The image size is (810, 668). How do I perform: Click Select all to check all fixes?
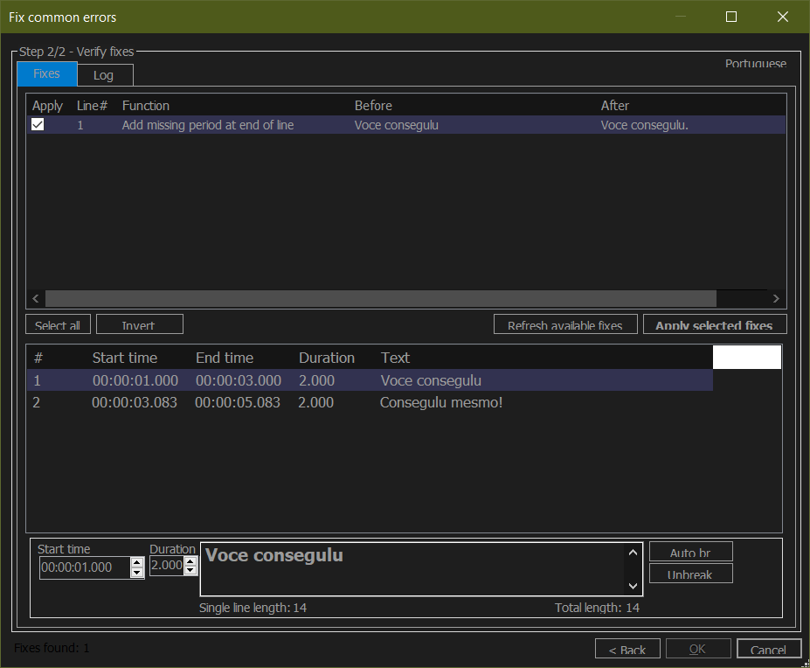[58, 324]
